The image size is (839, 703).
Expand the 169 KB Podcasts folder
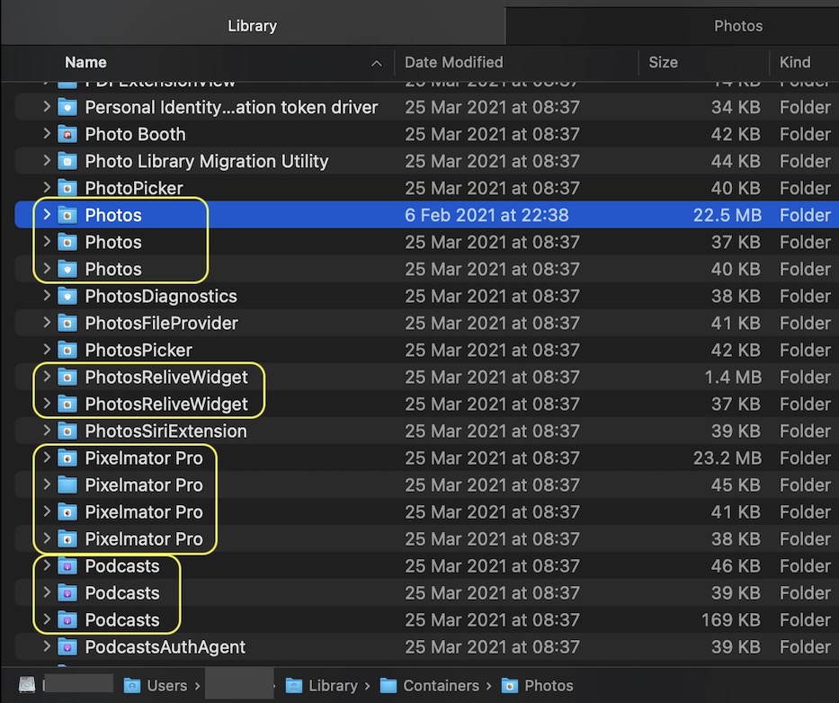(x=47, y=619)
